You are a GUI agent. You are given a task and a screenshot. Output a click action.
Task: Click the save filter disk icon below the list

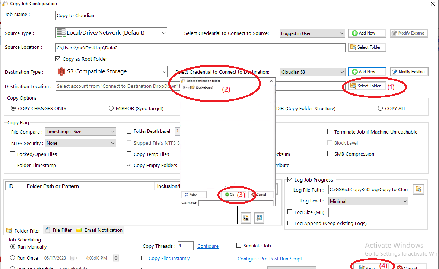click(x=259, y=218)
